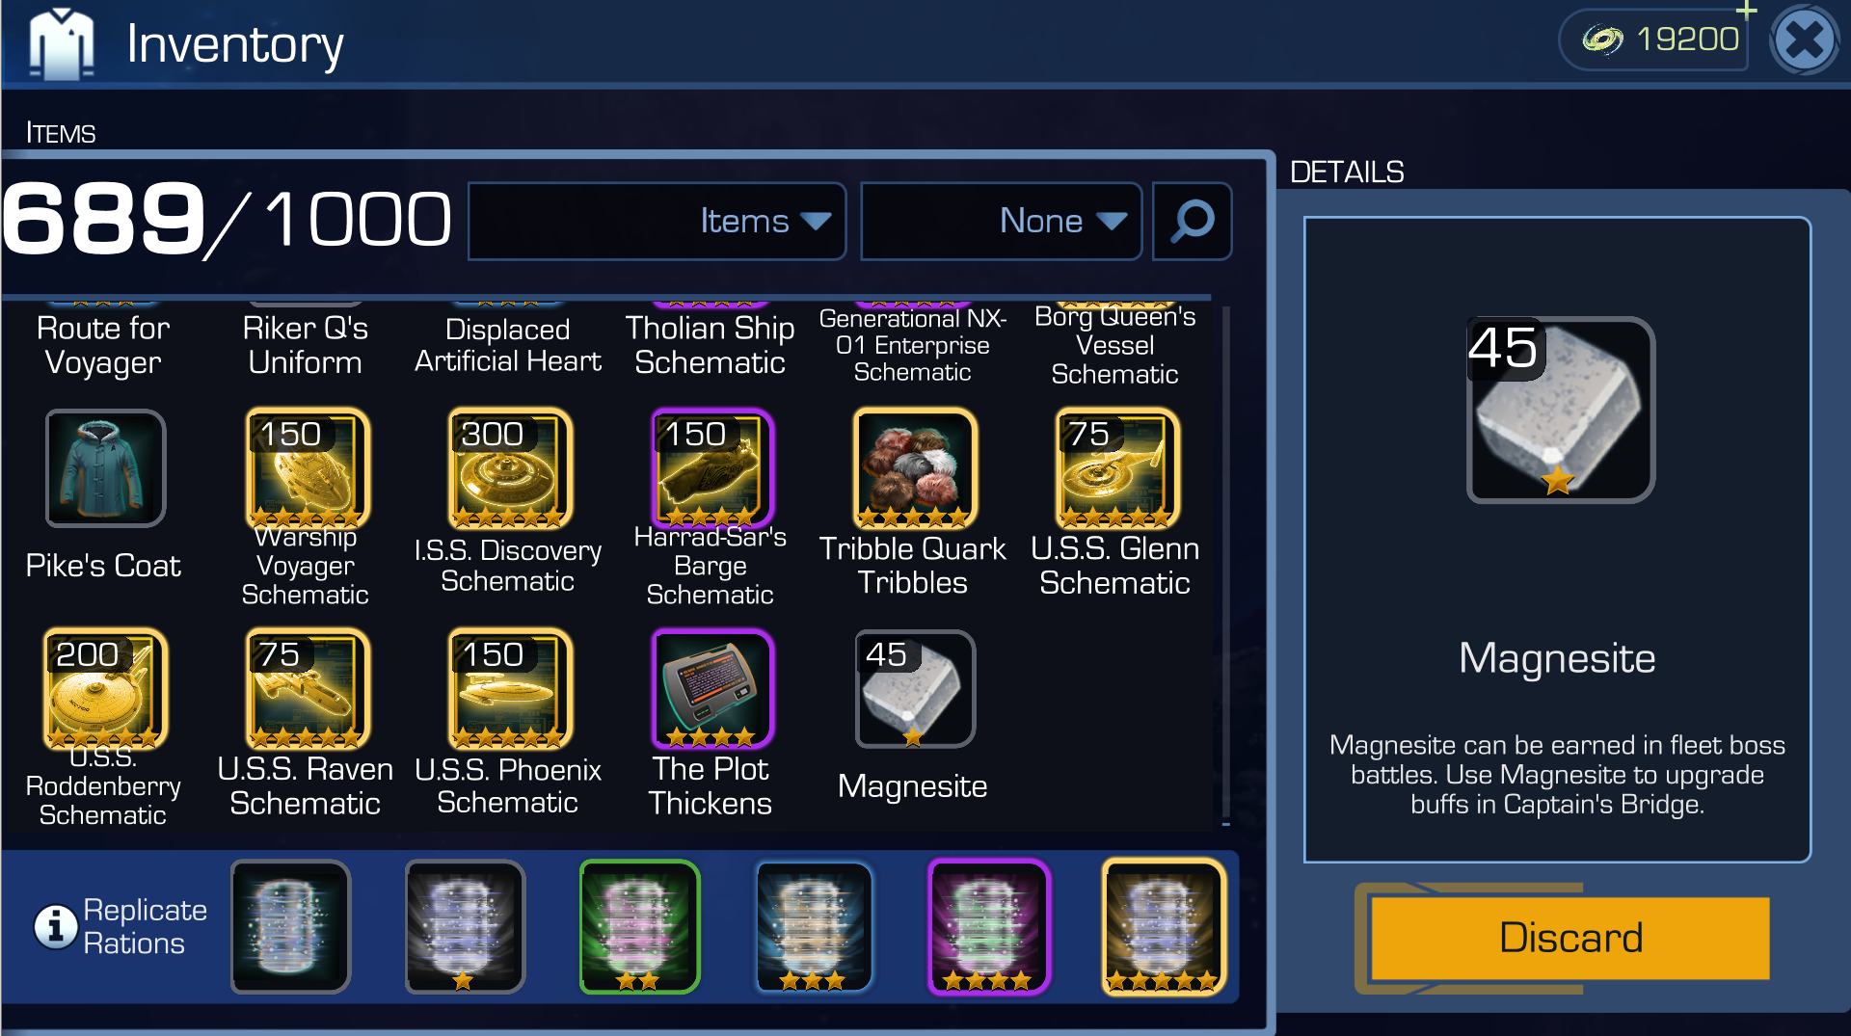Open the Replicate Rations info icon
Screen dimensions: 1851x1036
coord(56,926)
